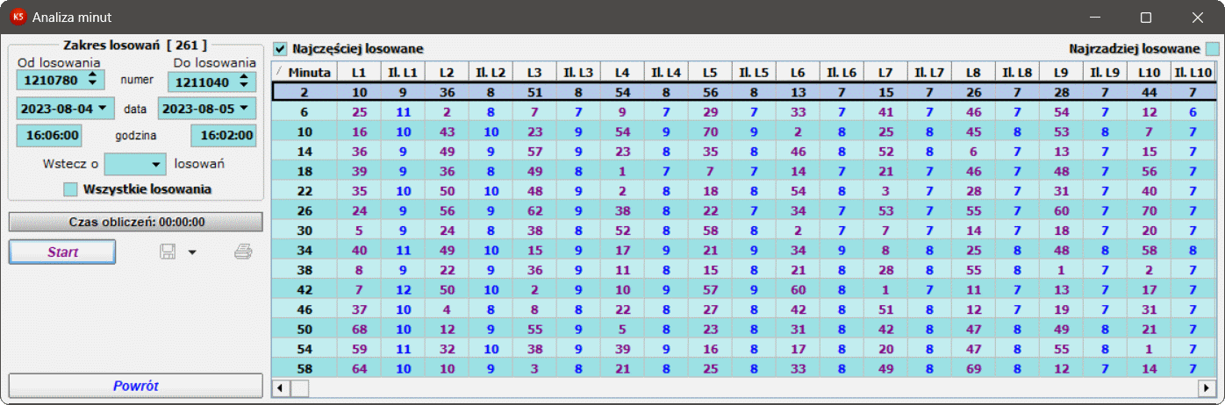
Task: Open the 2023-08-05 end date dropdown
Action: [x=246, y=108]
